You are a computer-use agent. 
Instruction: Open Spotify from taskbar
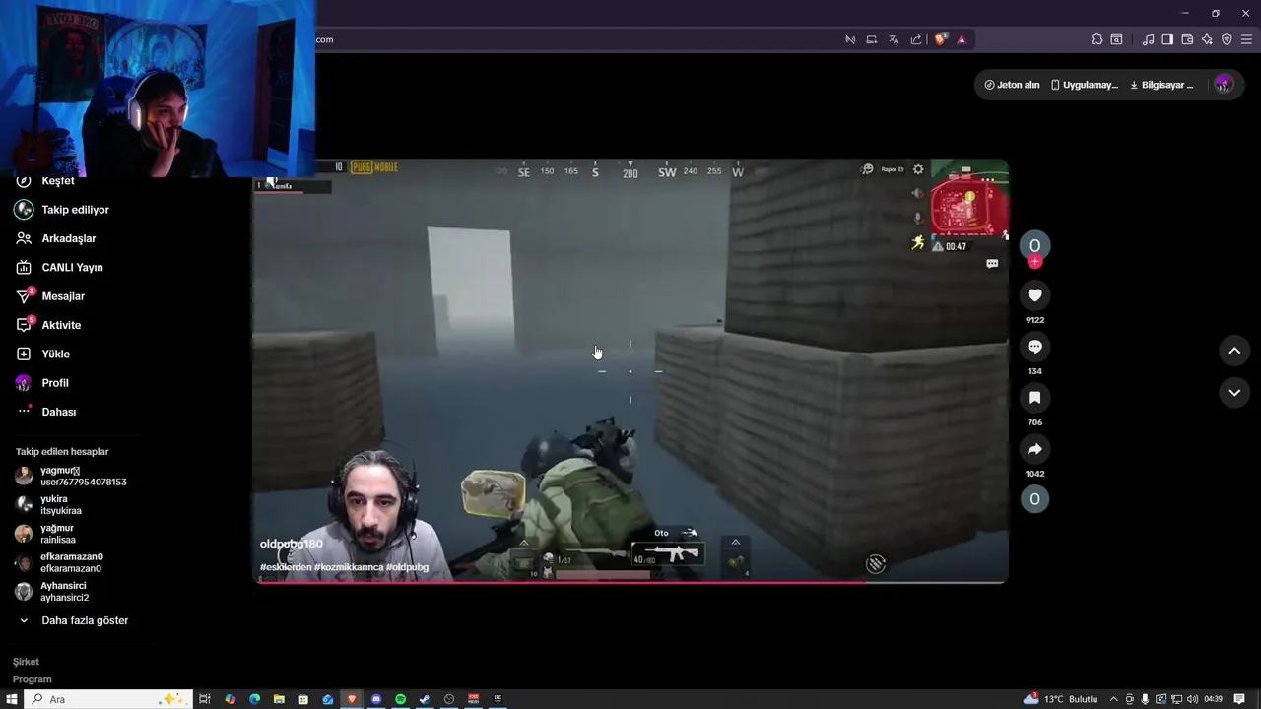click(x=401, y=699)
